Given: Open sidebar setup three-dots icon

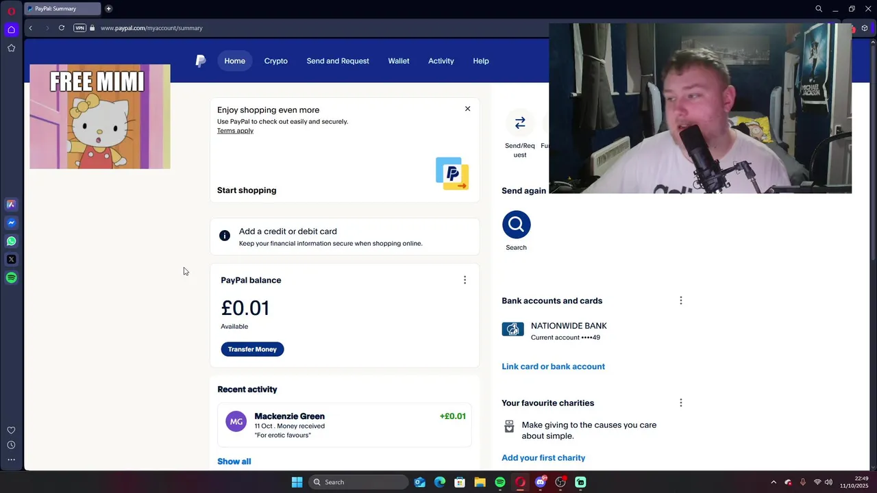Looking at the screenshot, I should pos(11,460).
